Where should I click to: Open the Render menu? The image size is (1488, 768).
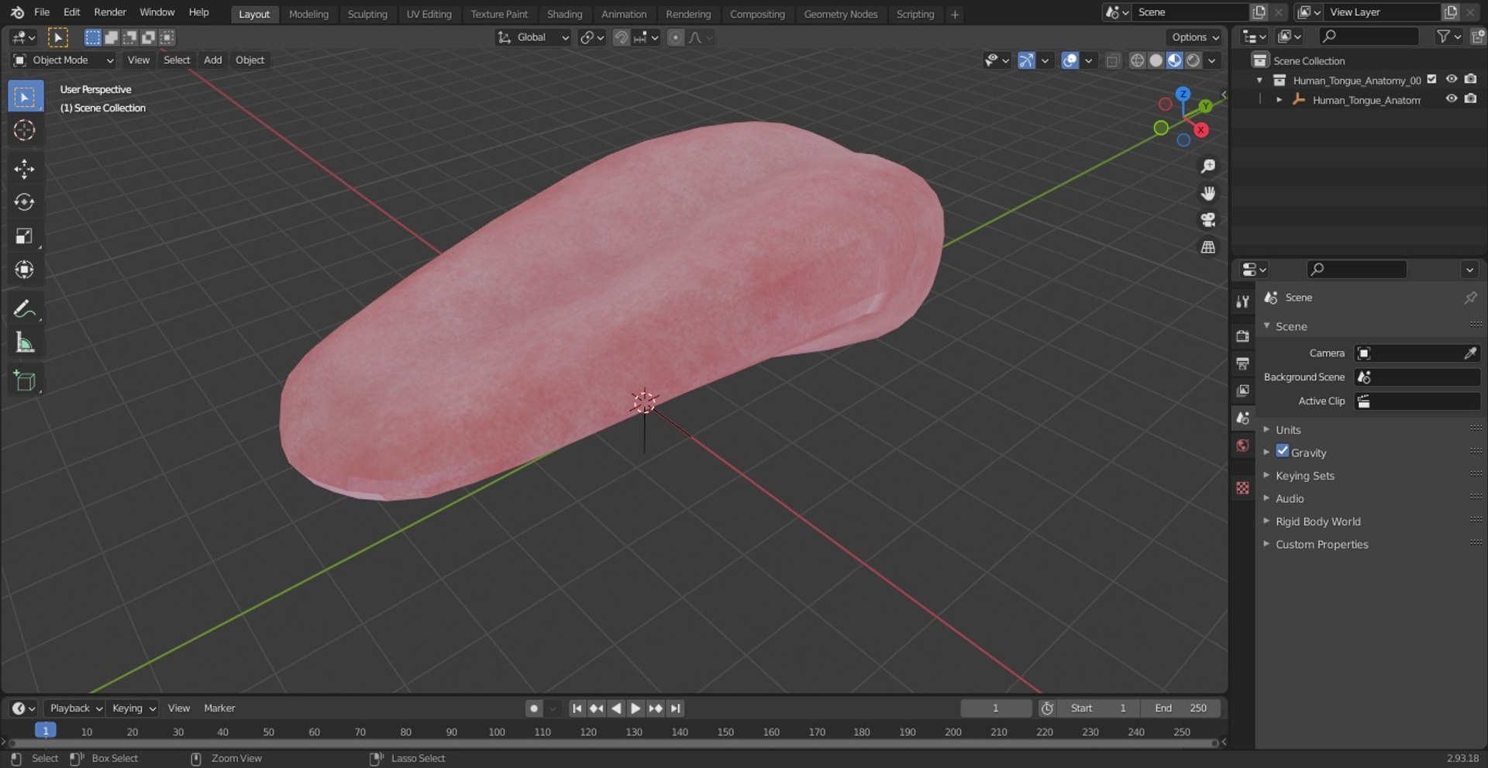(x=110, y=12)
